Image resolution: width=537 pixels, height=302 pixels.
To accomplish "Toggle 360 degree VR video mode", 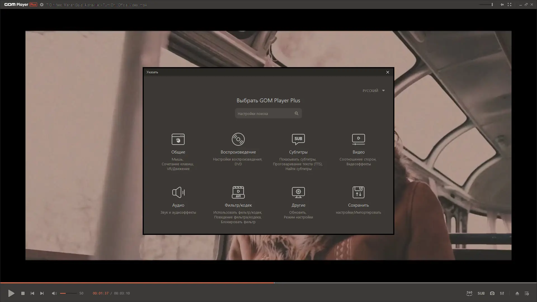I will pyautogui.click(x=469, y=293).
